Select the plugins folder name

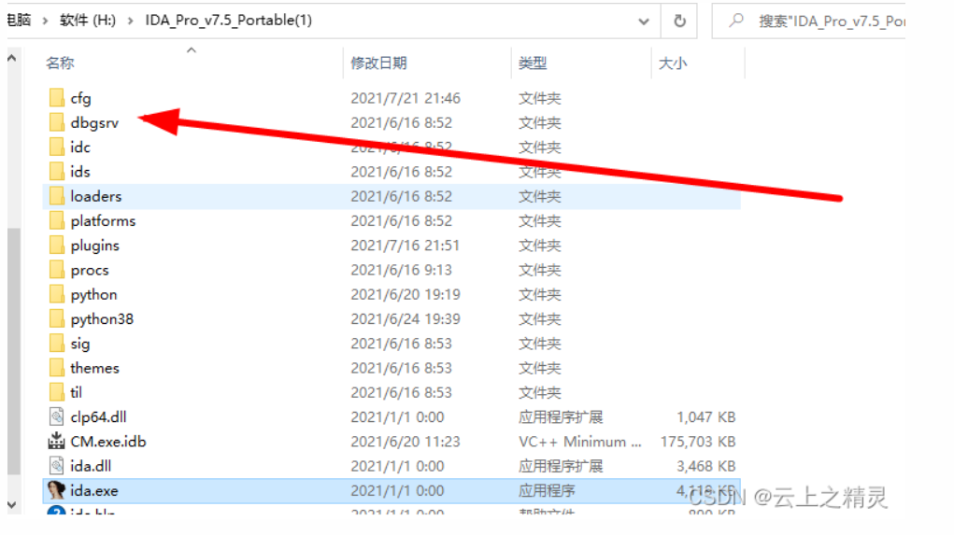coord(95,246)
